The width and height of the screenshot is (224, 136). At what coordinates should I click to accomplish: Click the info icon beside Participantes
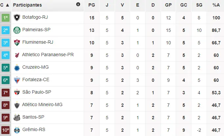pyautogui.click(x=78, y=5)
